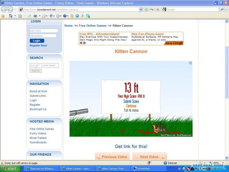Click the blue Login button
This screenshot has height=172, width=229.
pyautogui.click(x=37, y=40)
